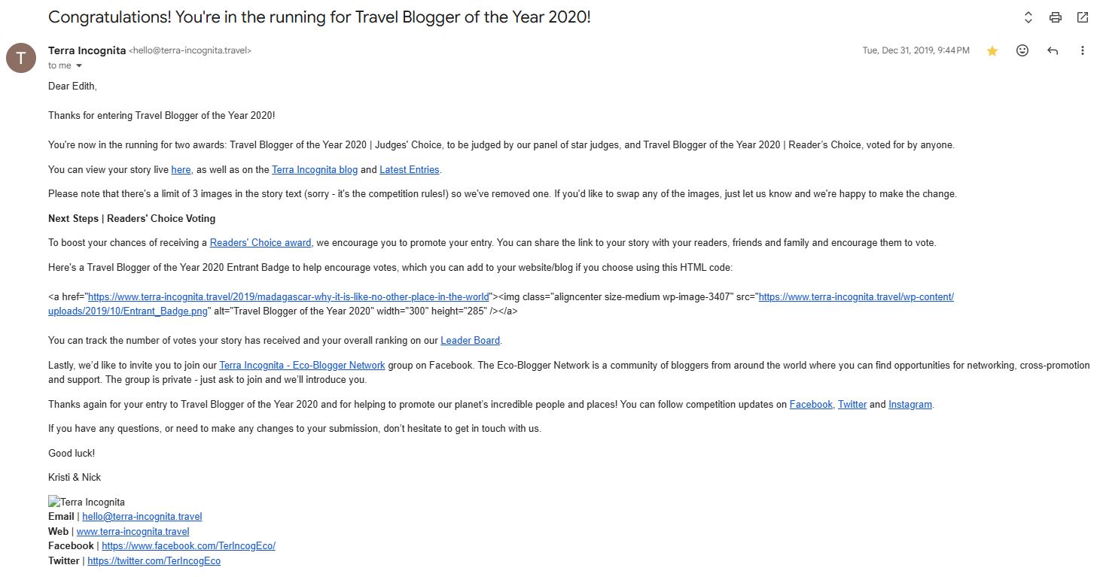This screenshot has width=1106, height=577.
Task: Open the three-dot More options menu
Action: pyautogui.click(x=1083, y=50)
